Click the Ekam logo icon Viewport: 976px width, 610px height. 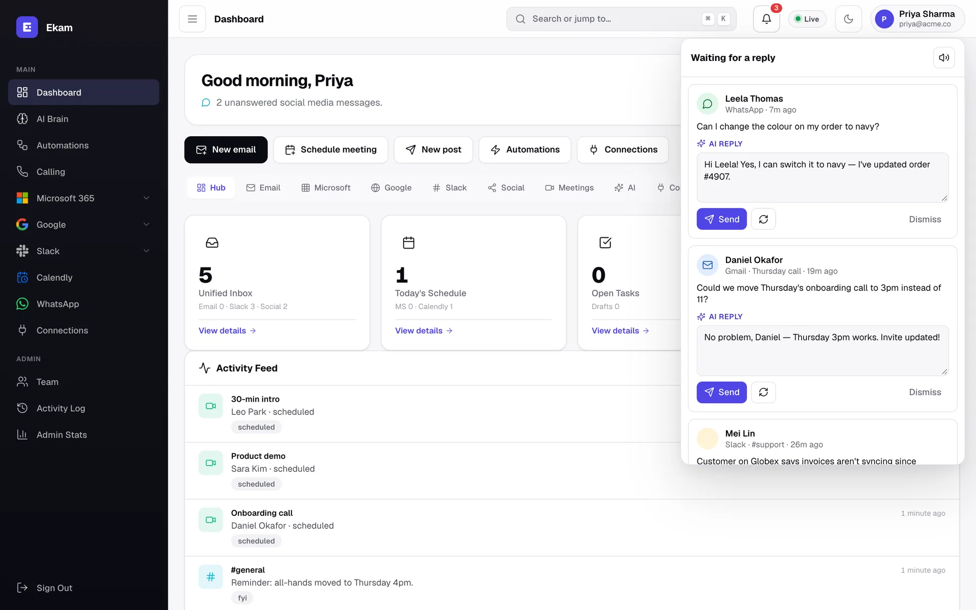click(x=27, y=27)
